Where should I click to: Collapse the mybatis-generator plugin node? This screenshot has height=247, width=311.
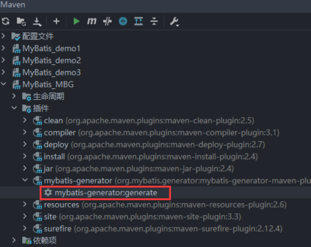point(25,181)
